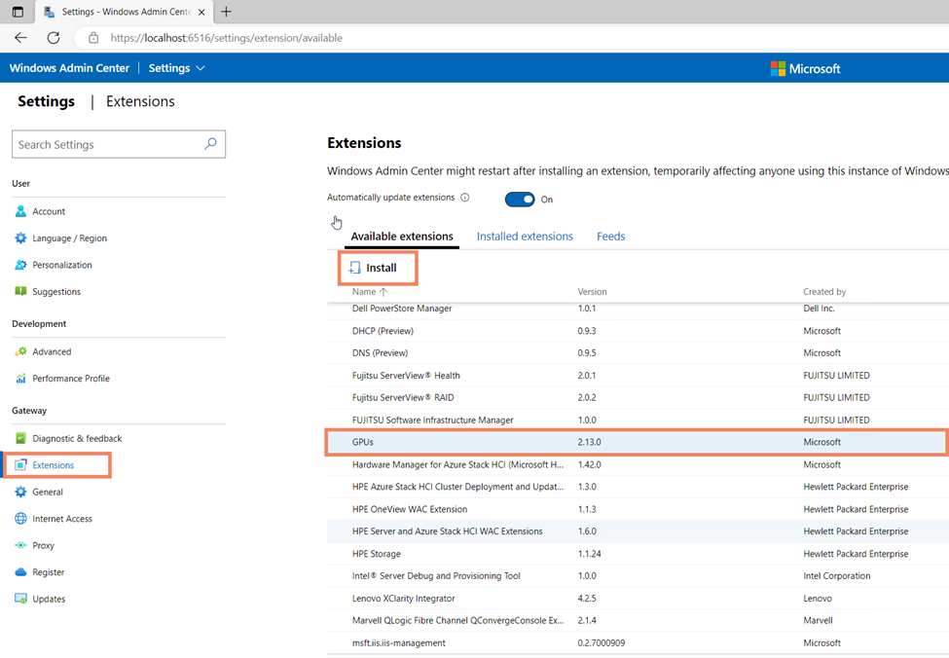
Task: Open Internet Access settings
Action: point(62,518)
